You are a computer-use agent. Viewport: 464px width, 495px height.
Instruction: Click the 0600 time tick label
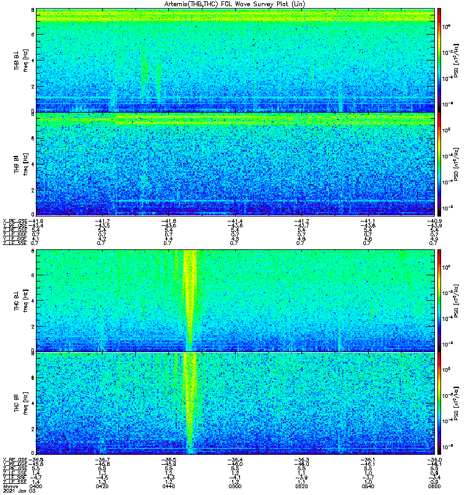tap(434, 486)
